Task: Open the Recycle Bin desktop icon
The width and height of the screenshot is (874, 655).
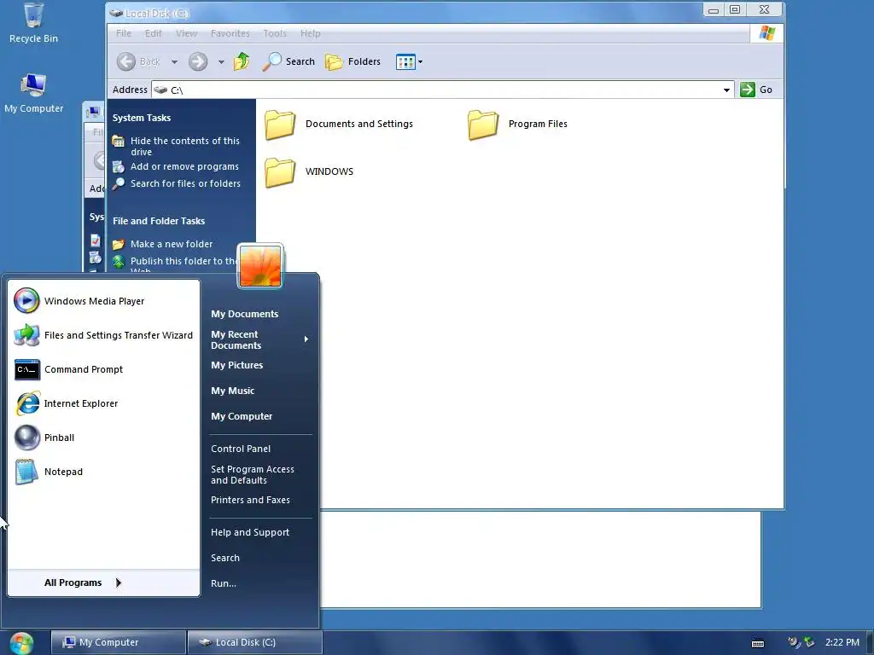Action: click(x=33, y=23)
